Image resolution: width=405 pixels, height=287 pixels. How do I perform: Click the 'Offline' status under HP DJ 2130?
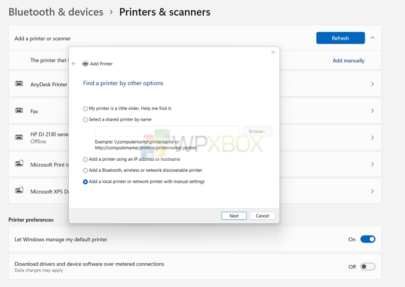tap(38, 142)
